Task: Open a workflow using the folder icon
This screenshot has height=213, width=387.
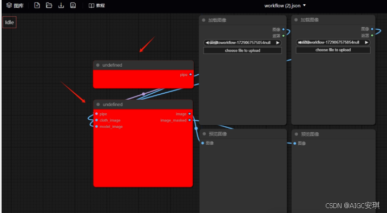Action: (49, 5)
